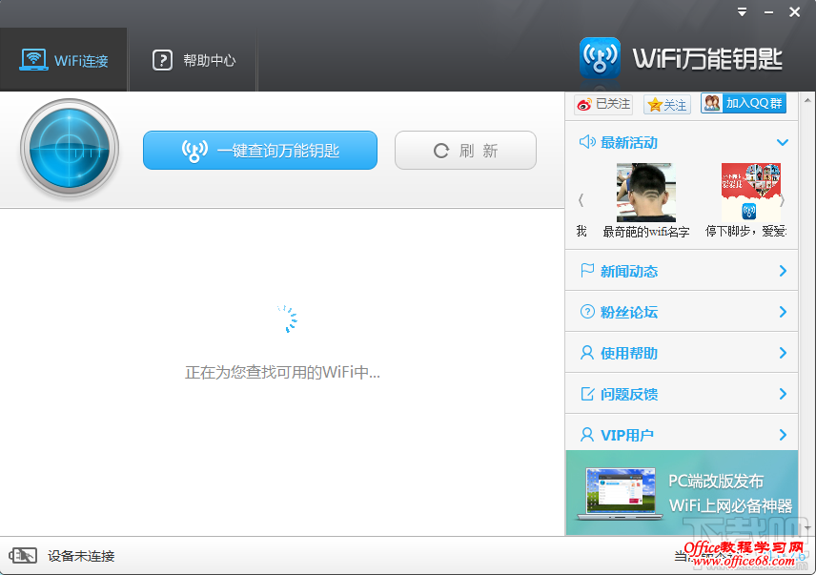The width and height of the screenshot is (816, 575).
Task: Open the PC端改版发布 banner ad
Action: click(x=682, y=492)
